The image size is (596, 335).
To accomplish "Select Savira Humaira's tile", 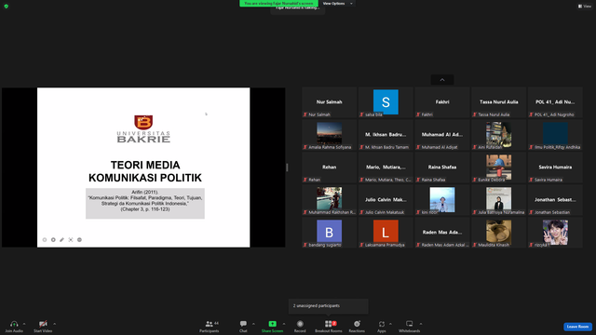I will [555, 167].
